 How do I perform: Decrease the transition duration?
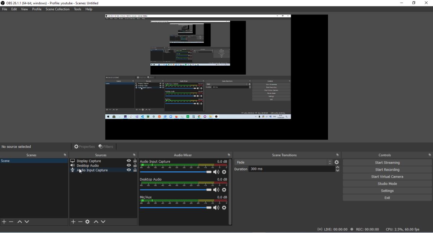point(337,170)
